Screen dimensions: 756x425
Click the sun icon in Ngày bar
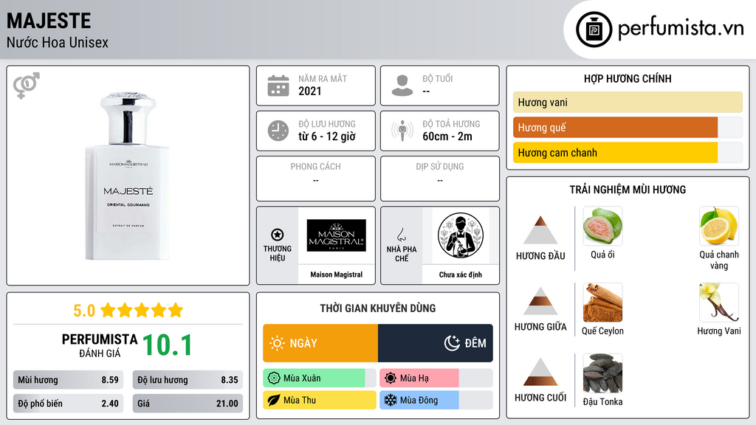coord(278,343)
